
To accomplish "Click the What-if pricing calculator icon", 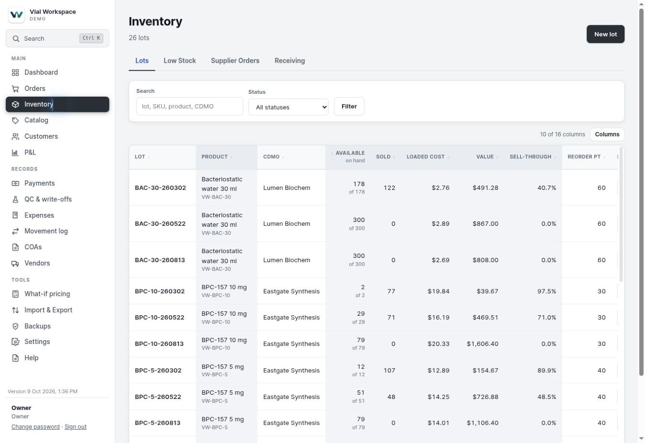I will click(x=15, y=294).
